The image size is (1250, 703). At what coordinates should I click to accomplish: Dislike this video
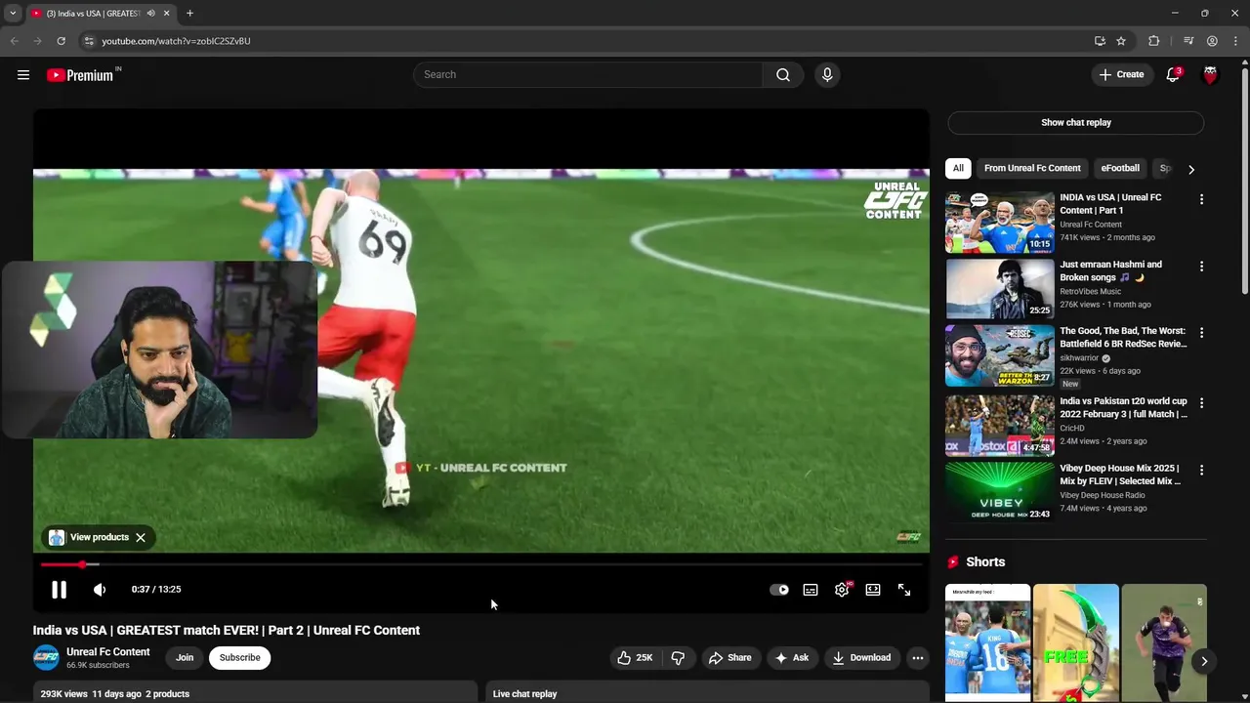coord(679,658)
